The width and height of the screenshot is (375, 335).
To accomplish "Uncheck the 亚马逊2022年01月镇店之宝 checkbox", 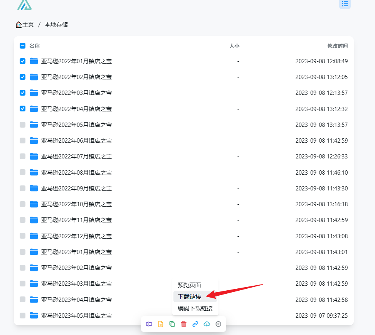I will 23,61.
